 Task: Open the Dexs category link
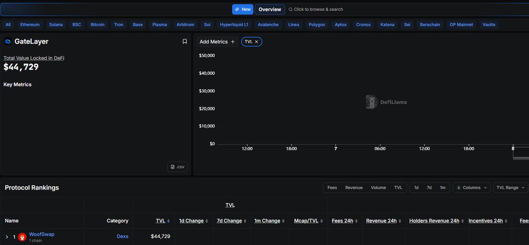coord(123,237)
